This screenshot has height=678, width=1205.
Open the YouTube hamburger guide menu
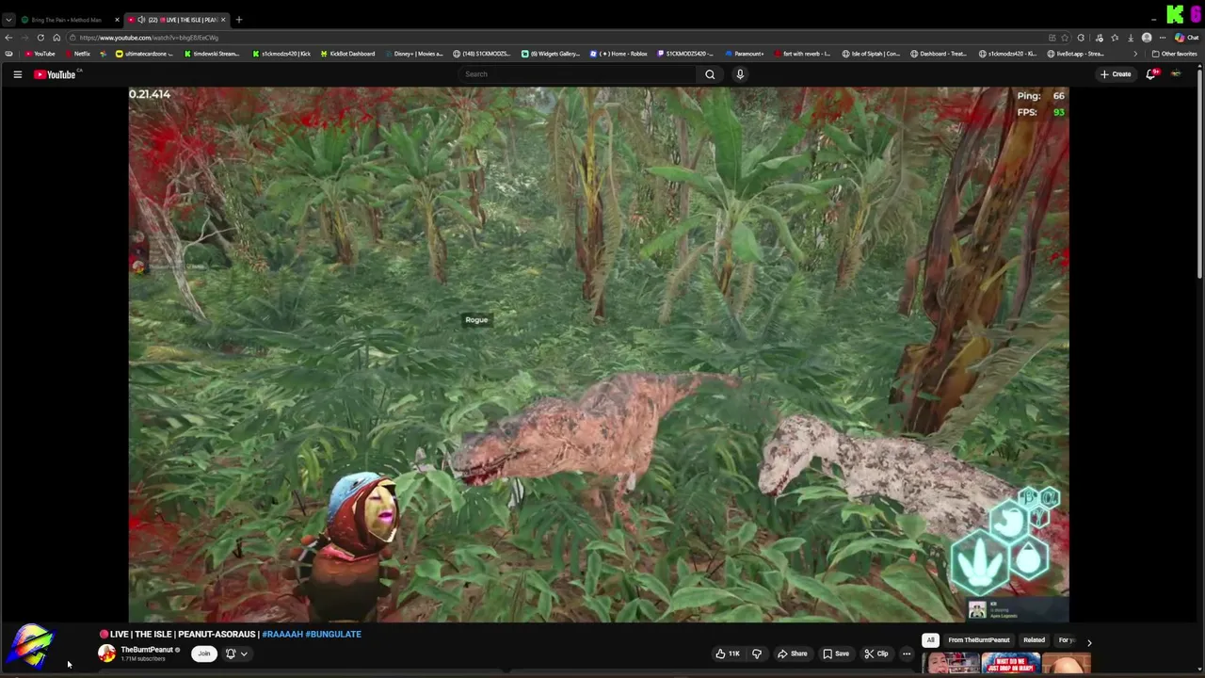[x=17, y=74]
